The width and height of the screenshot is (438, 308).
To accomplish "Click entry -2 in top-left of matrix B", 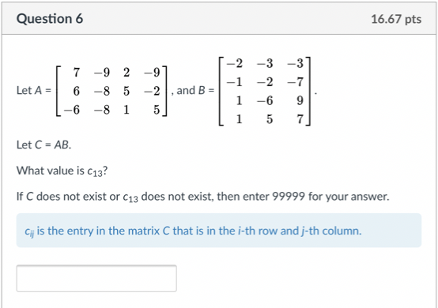I will (234, 63).
